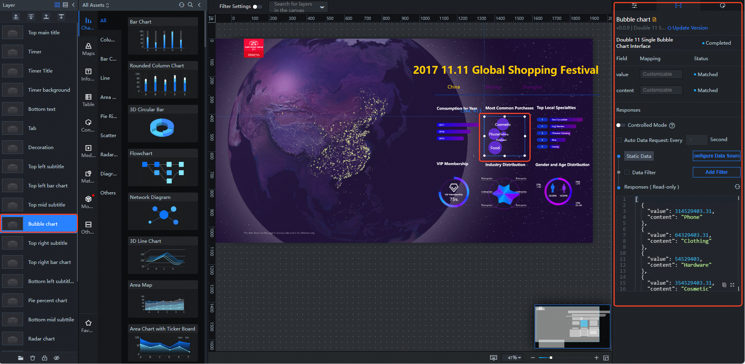Viewport: 745px width, 364px height.
Task: Move selected layer down one level
Action: tap(61, 17)
